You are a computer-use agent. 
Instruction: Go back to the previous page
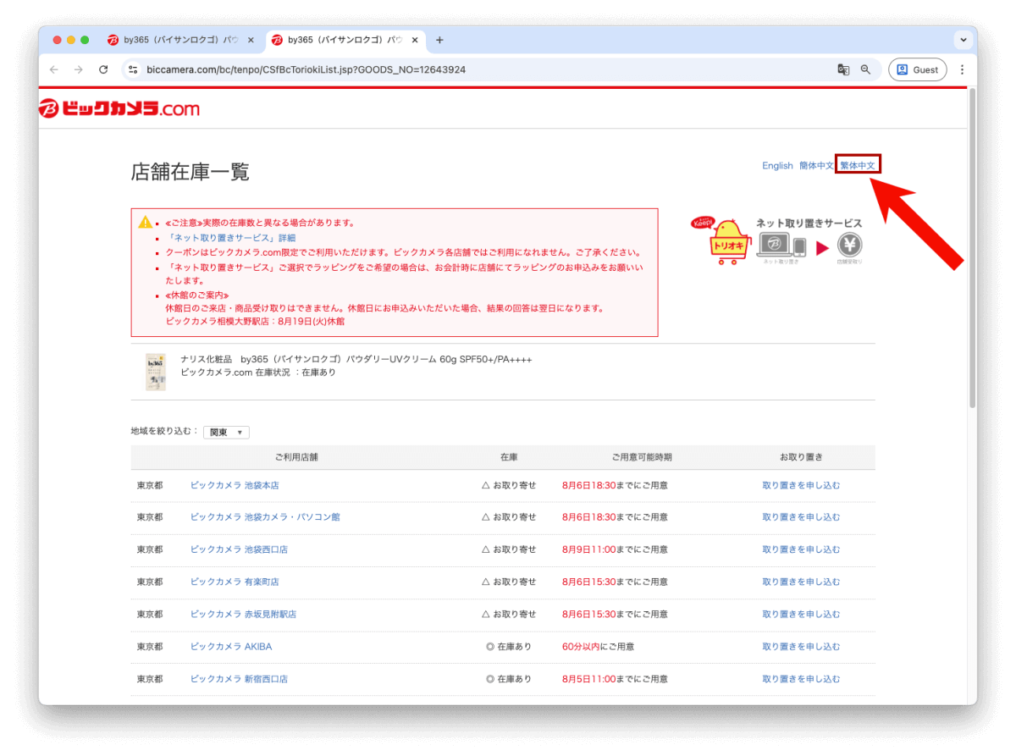click(x=54, y=69)
